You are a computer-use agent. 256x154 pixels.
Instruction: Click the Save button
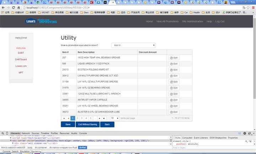[68, 124]
